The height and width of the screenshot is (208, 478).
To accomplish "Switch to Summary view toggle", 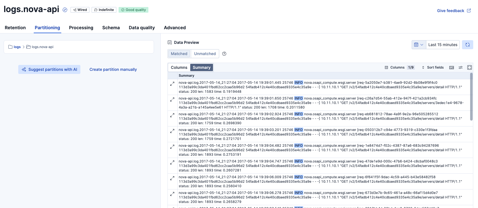I will 201,67.
